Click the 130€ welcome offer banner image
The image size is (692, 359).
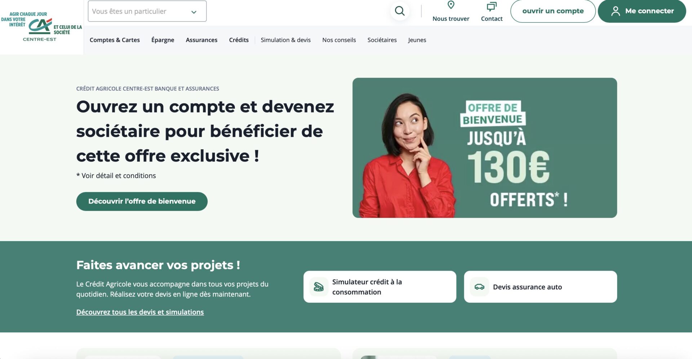click(x=485, y=148)
